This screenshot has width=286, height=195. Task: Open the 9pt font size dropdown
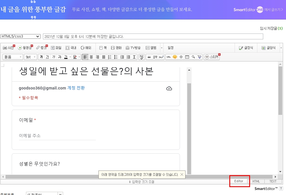[30, 57]
